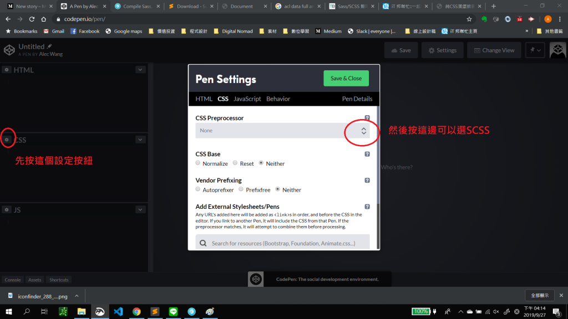Expand the JS editor dropdown chevron
Image resolution: width=568 pixels, height=319 pixels.
tap(140, 210)
